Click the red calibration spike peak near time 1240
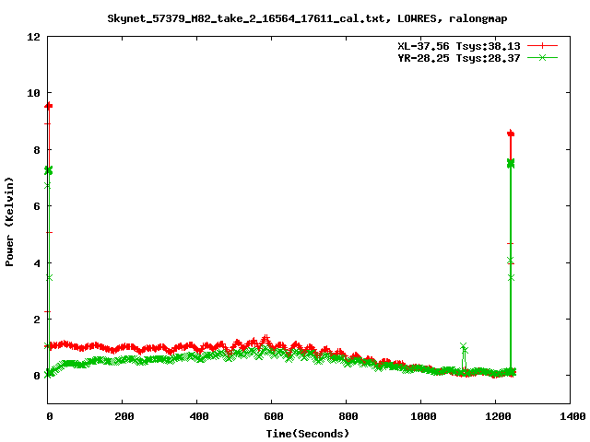 point(511,134)
